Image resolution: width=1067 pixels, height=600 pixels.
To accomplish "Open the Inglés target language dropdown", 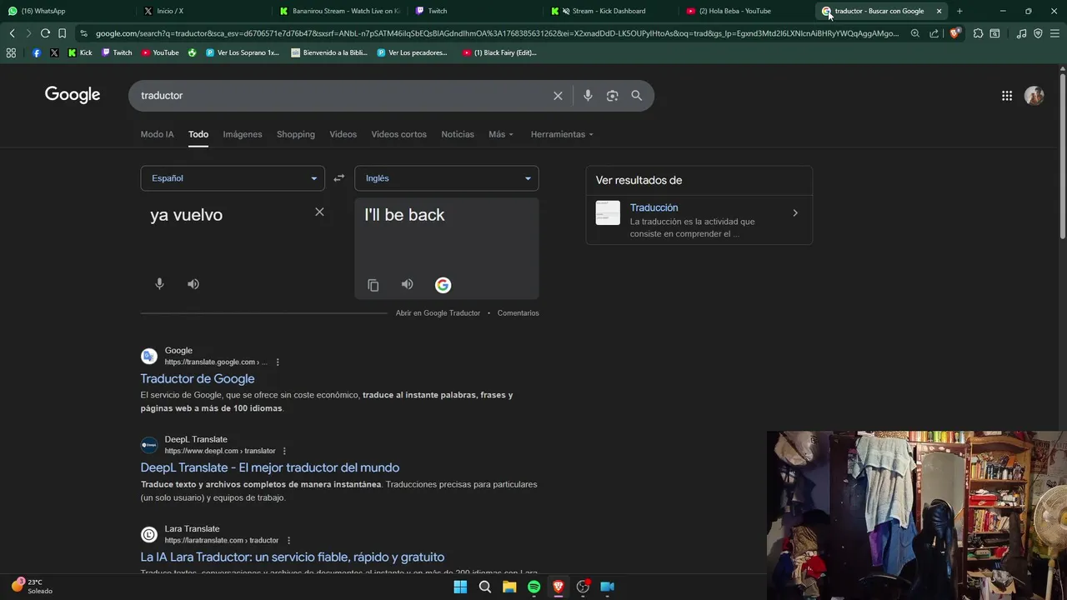I will click(447, 178).
